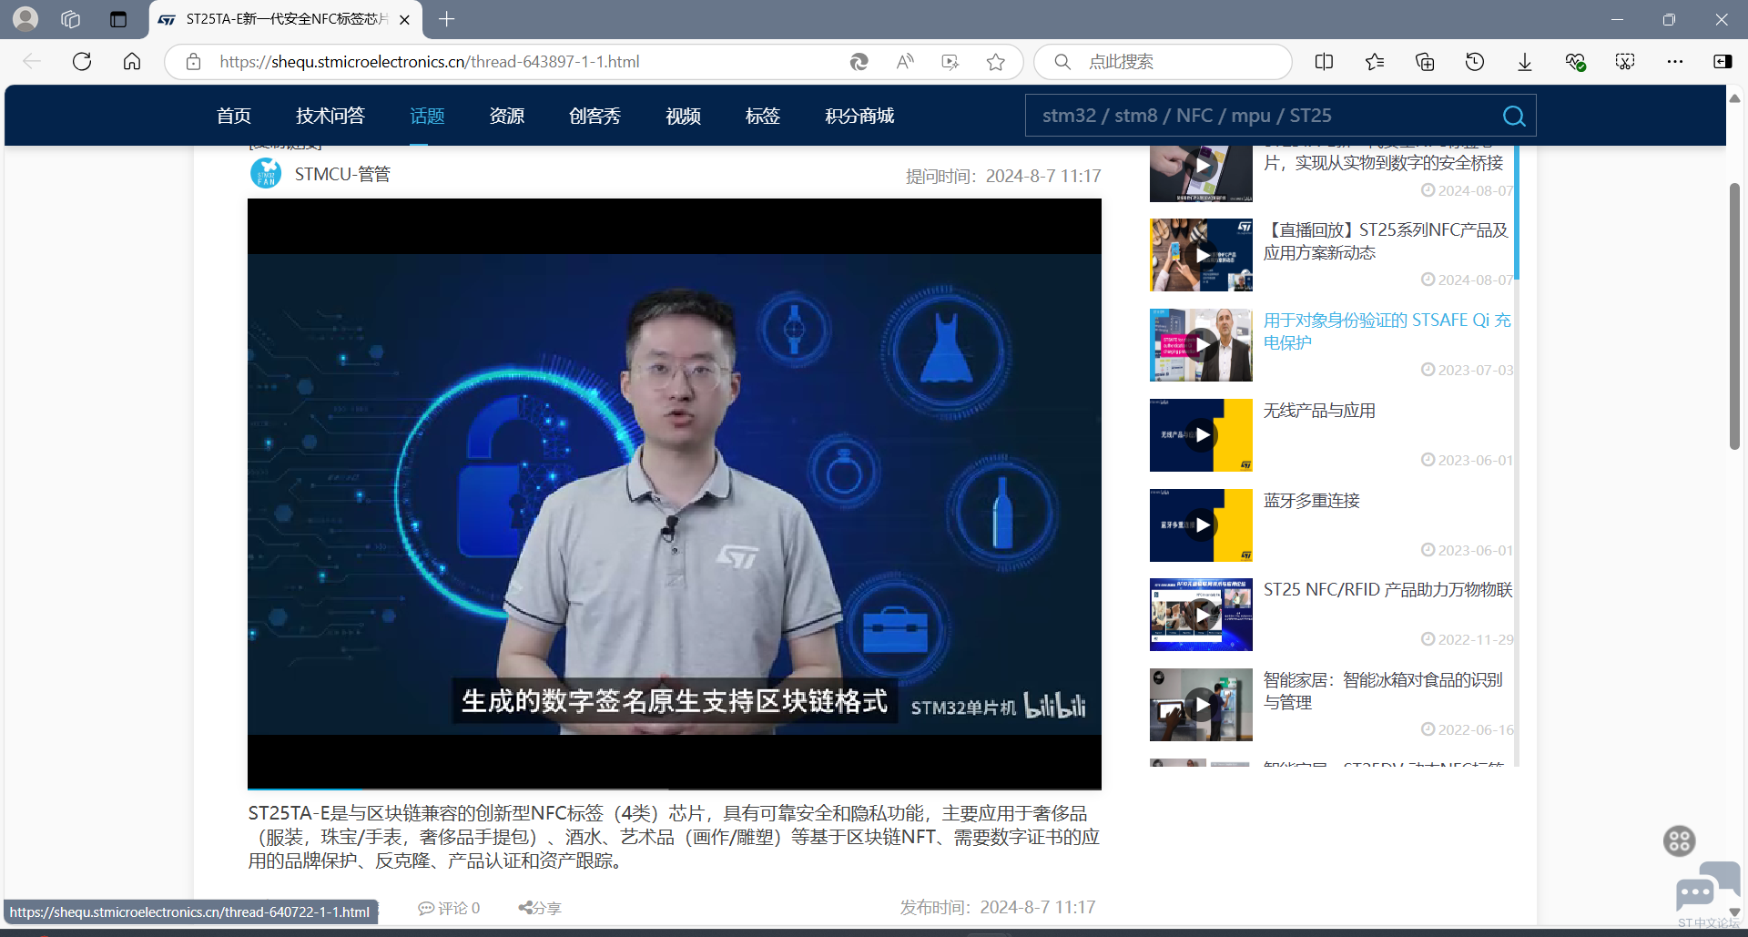The width and height of the screenshot is (1748, 937).
Task: Open 视频 navigation item
Action: click(x=683, y=116)
